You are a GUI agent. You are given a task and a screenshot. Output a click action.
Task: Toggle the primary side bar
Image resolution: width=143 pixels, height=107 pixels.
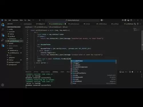coord(126,20)
